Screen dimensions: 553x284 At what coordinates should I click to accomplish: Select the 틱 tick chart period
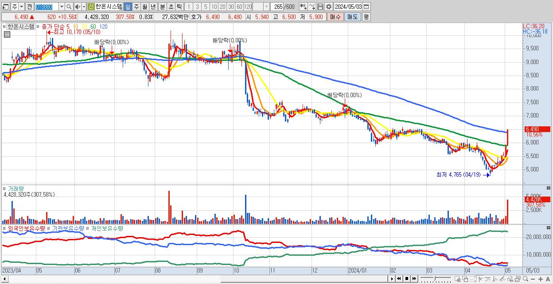(179, 7)
